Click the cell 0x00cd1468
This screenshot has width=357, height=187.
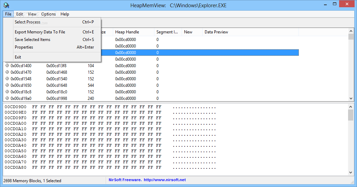point(57,72)
